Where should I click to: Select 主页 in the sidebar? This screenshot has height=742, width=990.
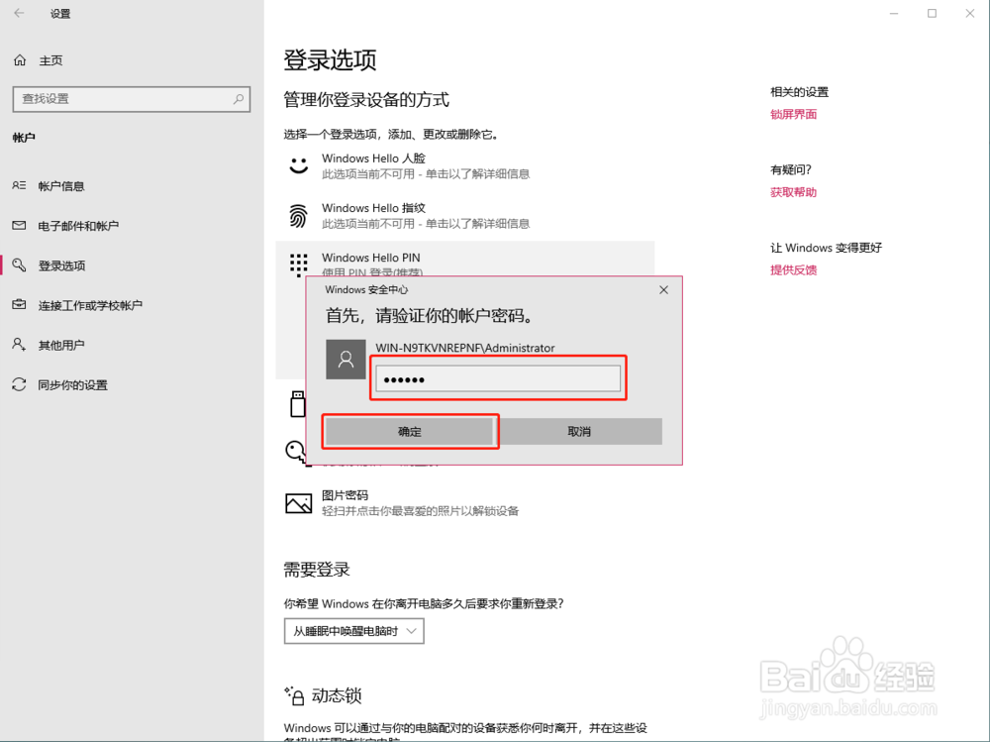click(x=51, y=60)
